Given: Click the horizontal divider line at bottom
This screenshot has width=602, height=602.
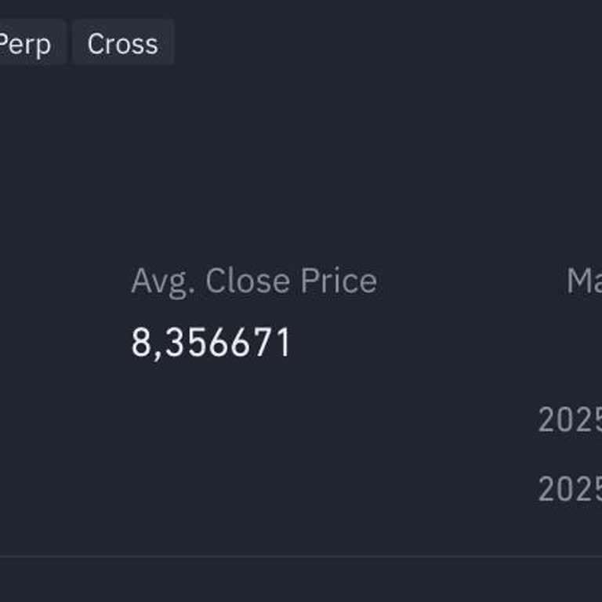Looking at the screenshot, I should (x=301, y=557).
